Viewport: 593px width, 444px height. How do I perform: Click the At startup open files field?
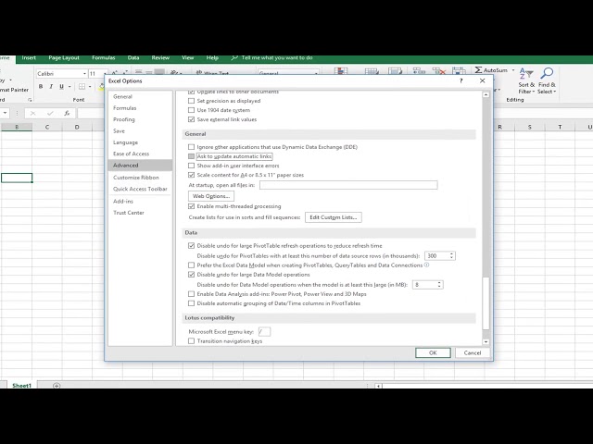348,185
